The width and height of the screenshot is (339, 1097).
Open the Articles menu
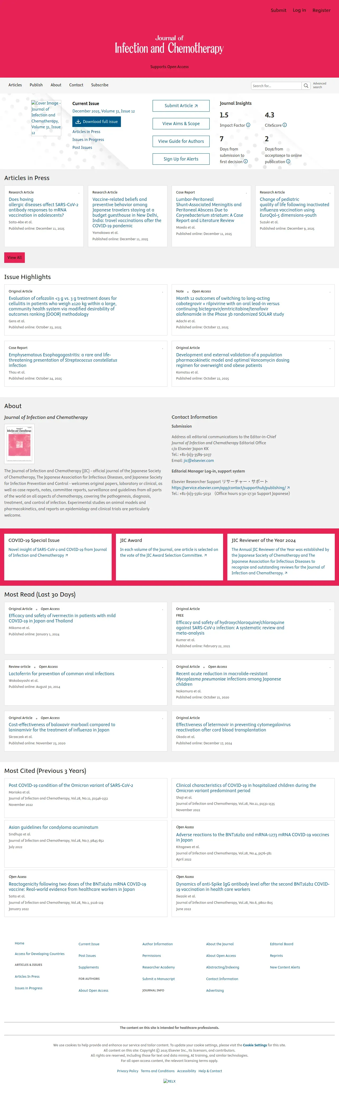pos(15,85)
